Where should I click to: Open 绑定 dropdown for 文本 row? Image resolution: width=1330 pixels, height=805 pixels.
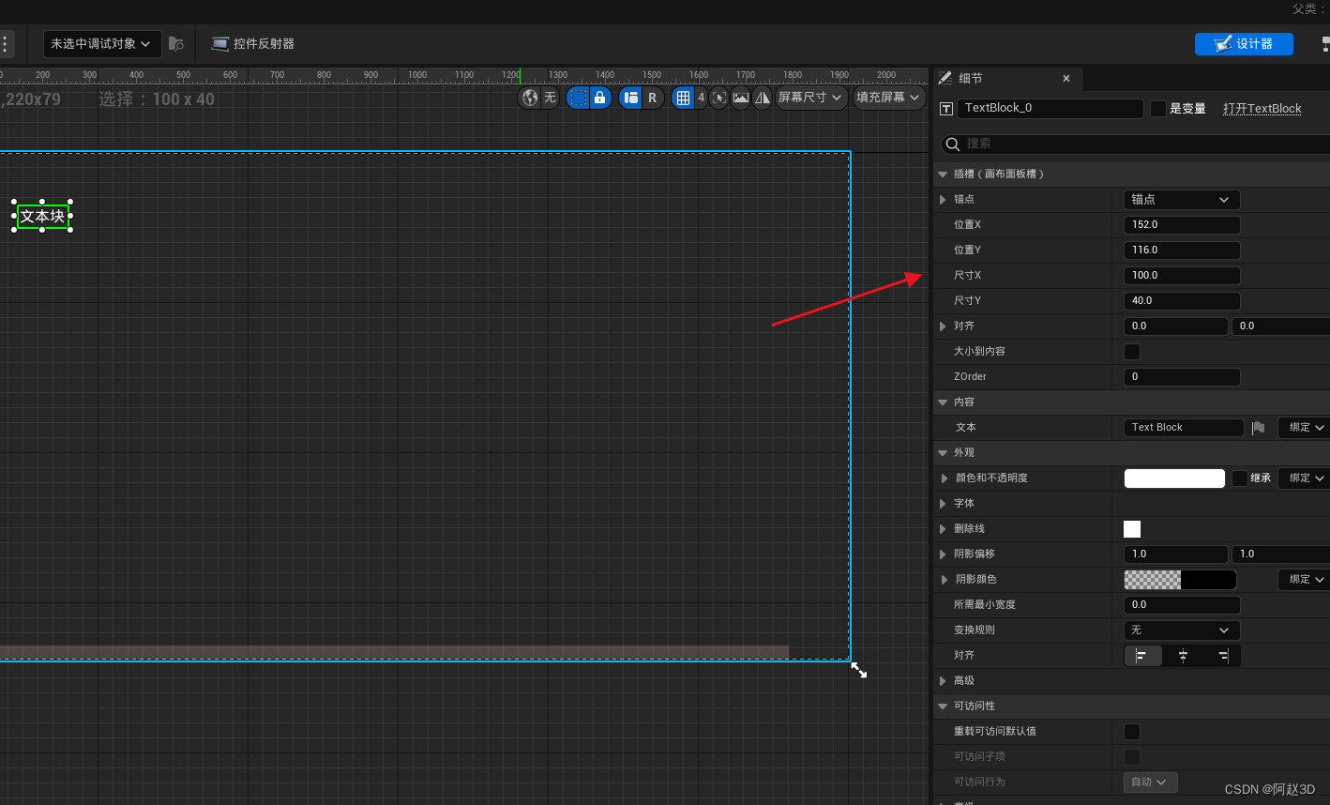(x=1306, y=428)
